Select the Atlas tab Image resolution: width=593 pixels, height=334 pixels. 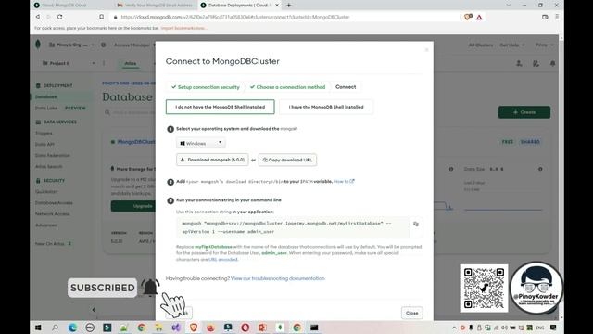tap(130, 63)
